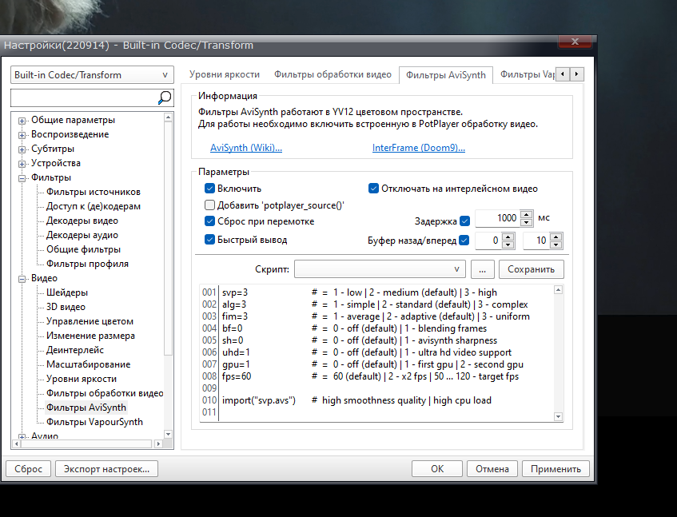Image resolution: width=677 pixels, height=517 pixels.
Task: Select 'Декодеры видео' in tree
Action: 82,221
